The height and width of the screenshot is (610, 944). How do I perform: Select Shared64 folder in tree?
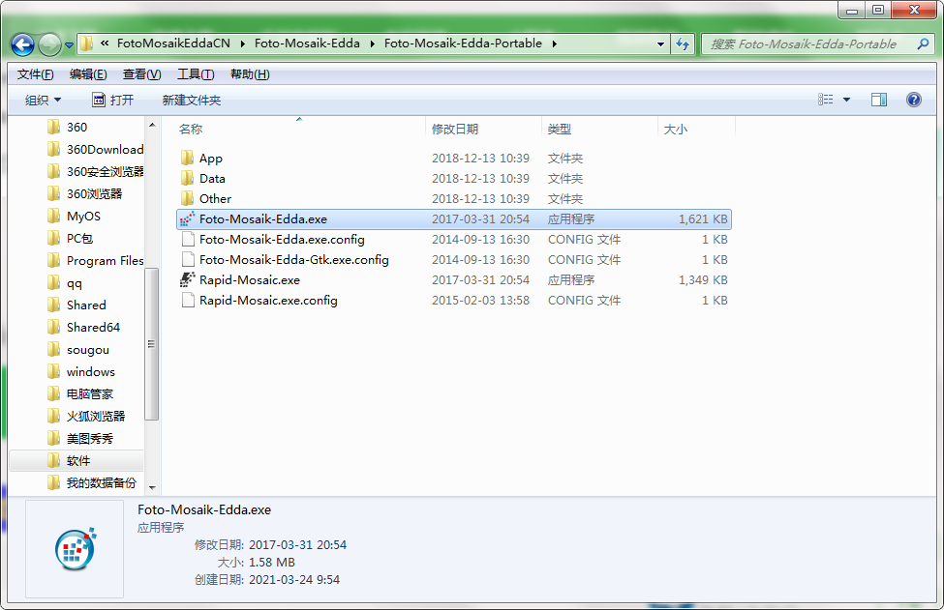[x=83, y=327]
